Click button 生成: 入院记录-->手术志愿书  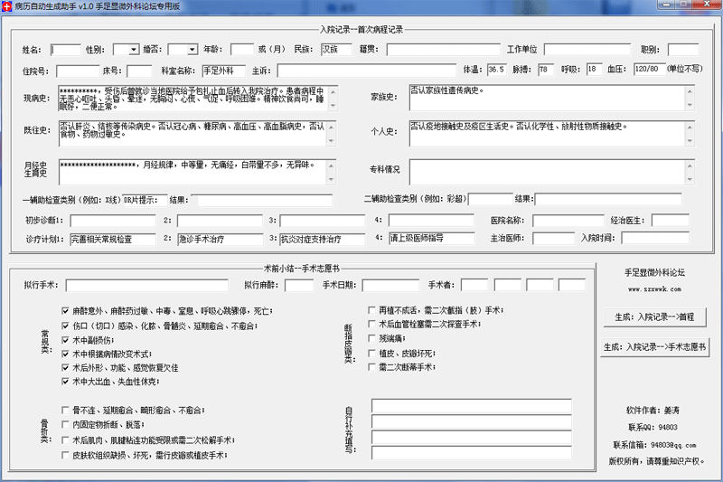(654, 347)
